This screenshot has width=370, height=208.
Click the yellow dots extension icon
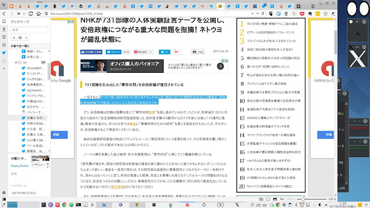(318, 14)
